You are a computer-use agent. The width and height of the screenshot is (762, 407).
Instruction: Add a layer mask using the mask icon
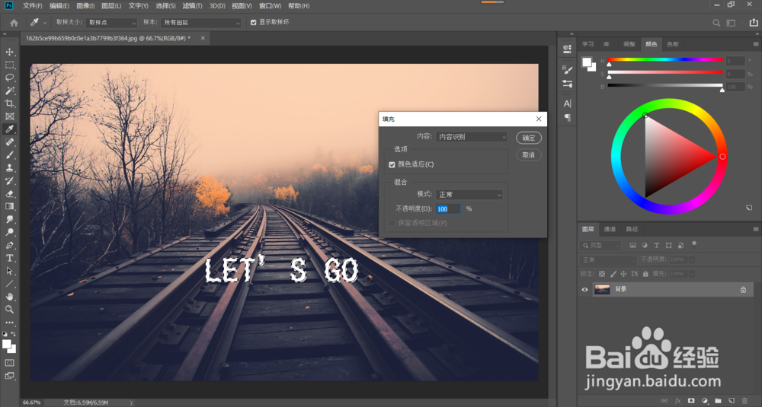(x=691, y=401)
